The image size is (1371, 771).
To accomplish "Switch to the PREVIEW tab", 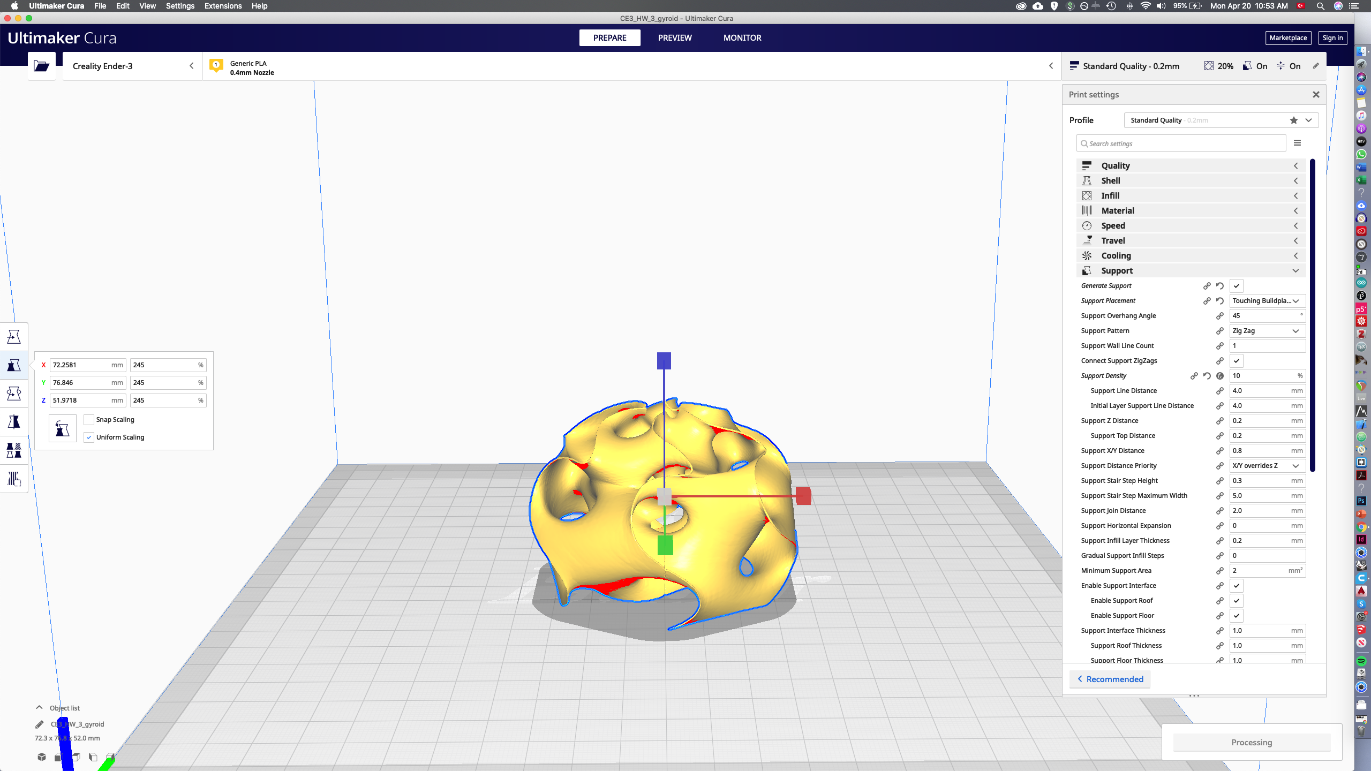I will pos(675,38).
